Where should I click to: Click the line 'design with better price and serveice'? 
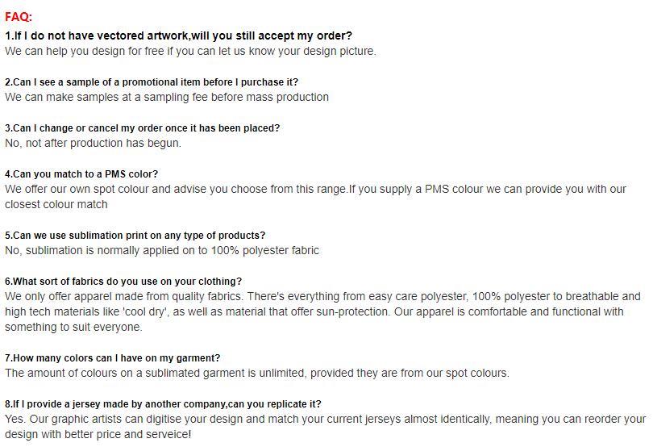click(98, 434)
